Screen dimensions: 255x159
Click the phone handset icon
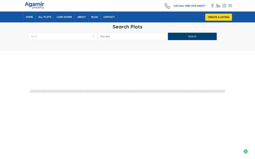[167, 6]
